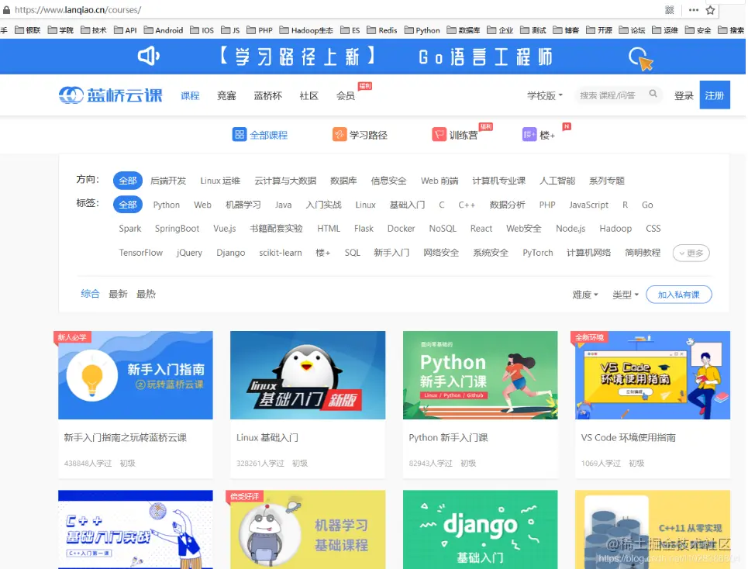The width and height of the screenshot is (748, 569).
Task: Click the QR code icon in address bar
Action: tap(670, 10)
